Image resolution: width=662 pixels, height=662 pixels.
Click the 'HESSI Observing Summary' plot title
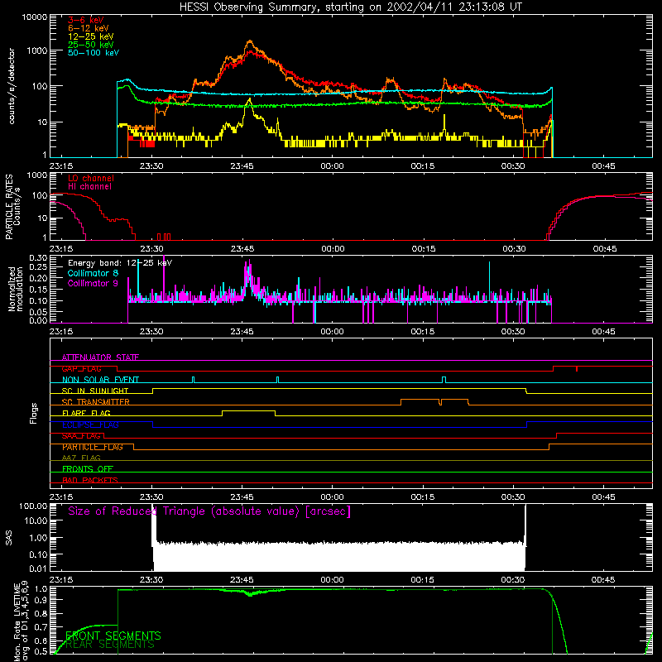[350, 7]
